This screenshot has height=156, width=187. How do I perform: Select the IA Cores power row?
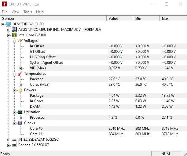point(108,101)
